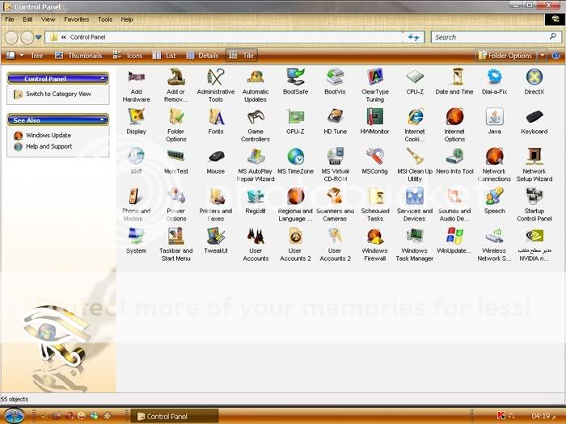Open Dial-a-Fix

click(494, 82)
